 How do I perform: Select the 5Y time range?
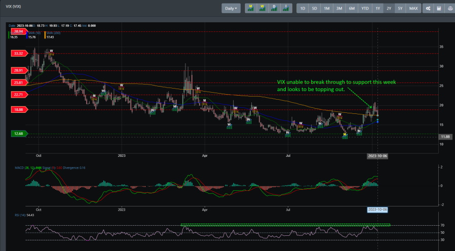point(400,9)
